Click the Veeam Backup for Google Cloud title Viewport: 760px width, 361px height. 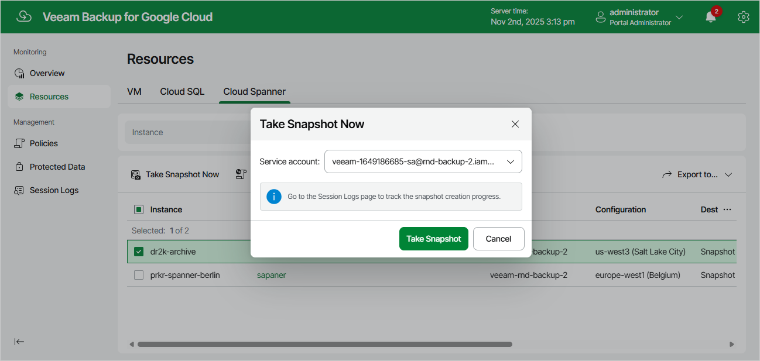(x=128, y=17)
